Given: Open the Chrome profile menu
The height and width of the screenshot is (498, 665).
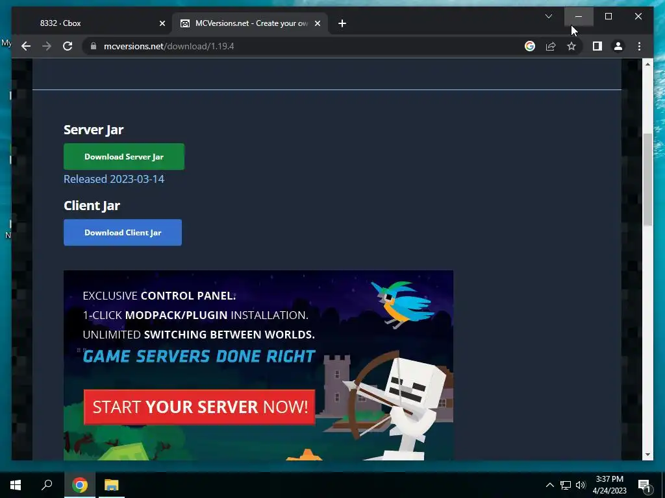Looking at the screenshot, I should (618, 46).
